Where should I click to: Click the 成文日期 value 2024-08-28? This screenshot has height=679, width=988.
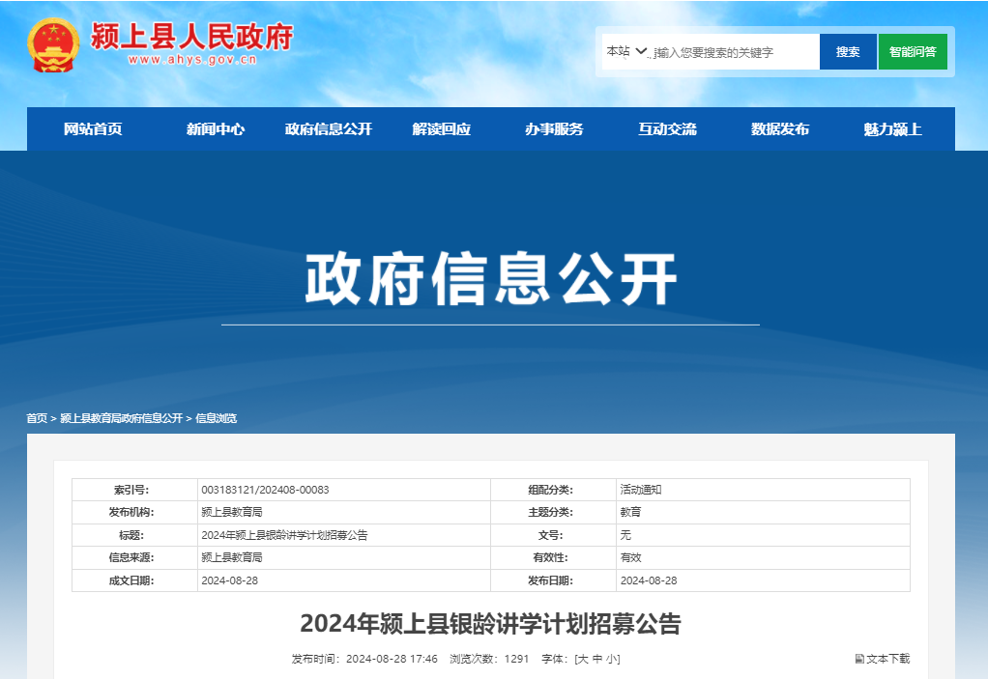(230, 580)
